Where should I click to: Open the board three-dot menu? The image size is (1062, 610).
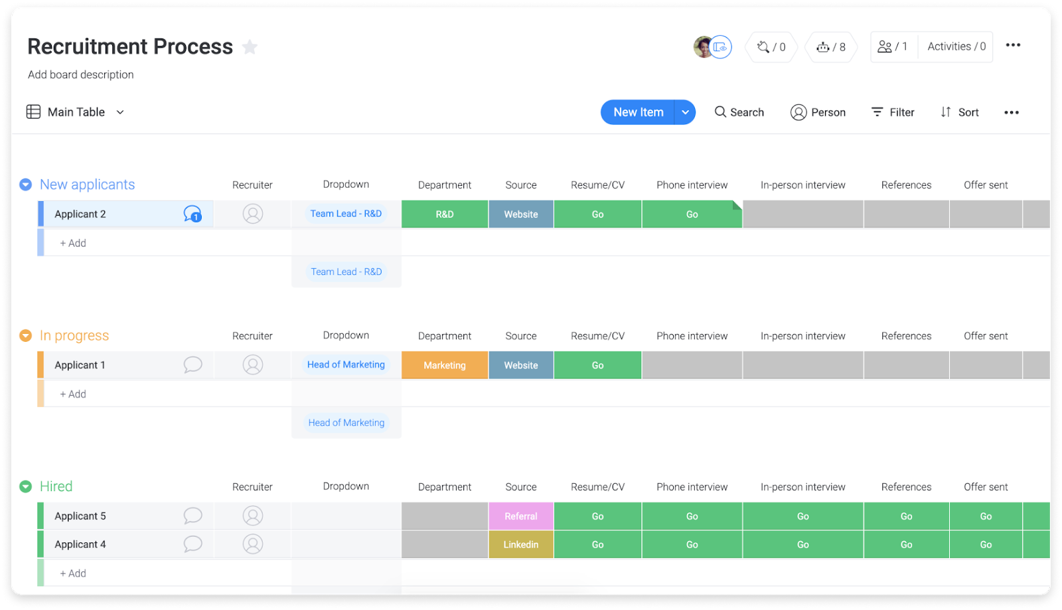[x=1014, y=45]
